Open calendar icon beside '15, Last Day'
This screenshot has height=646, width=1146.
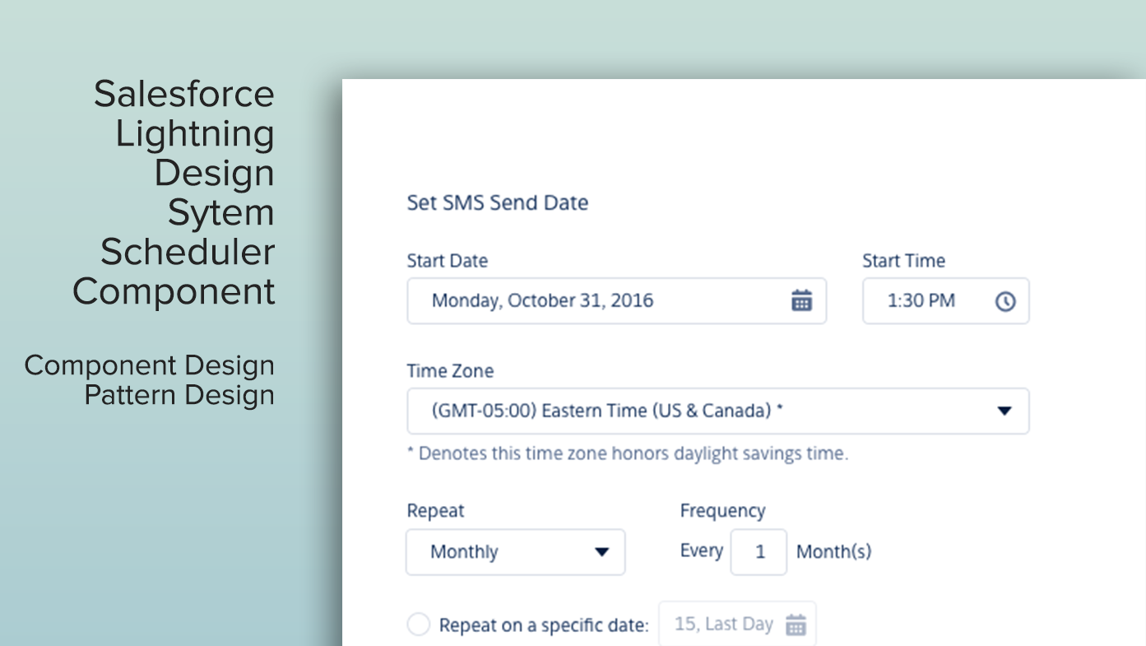(x=796, y=625)
